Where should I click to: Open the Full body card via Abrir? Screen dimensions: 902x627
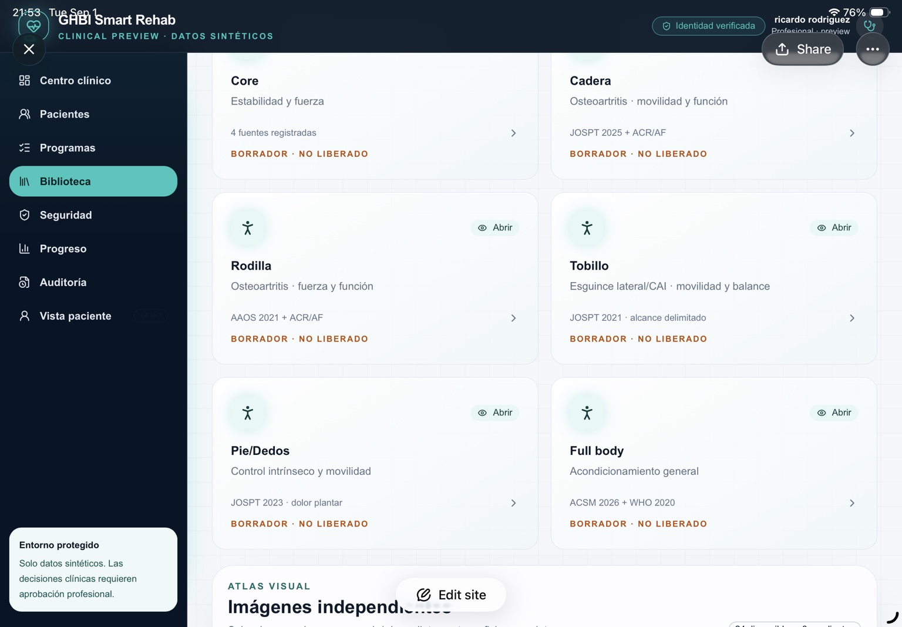pyautogui.click(x=834, y=413)
